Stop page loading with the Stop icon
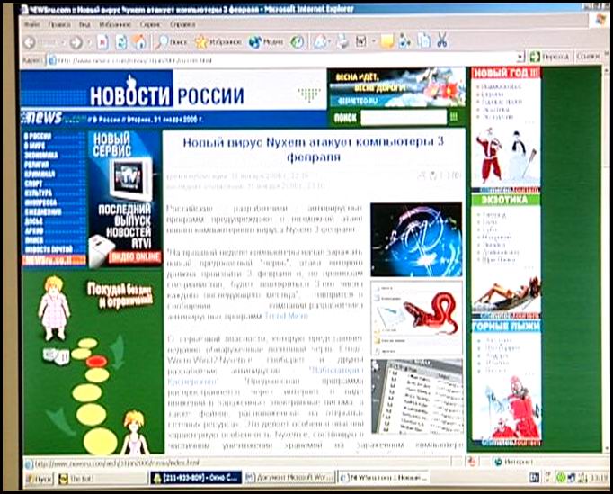 tap(102, 42)
